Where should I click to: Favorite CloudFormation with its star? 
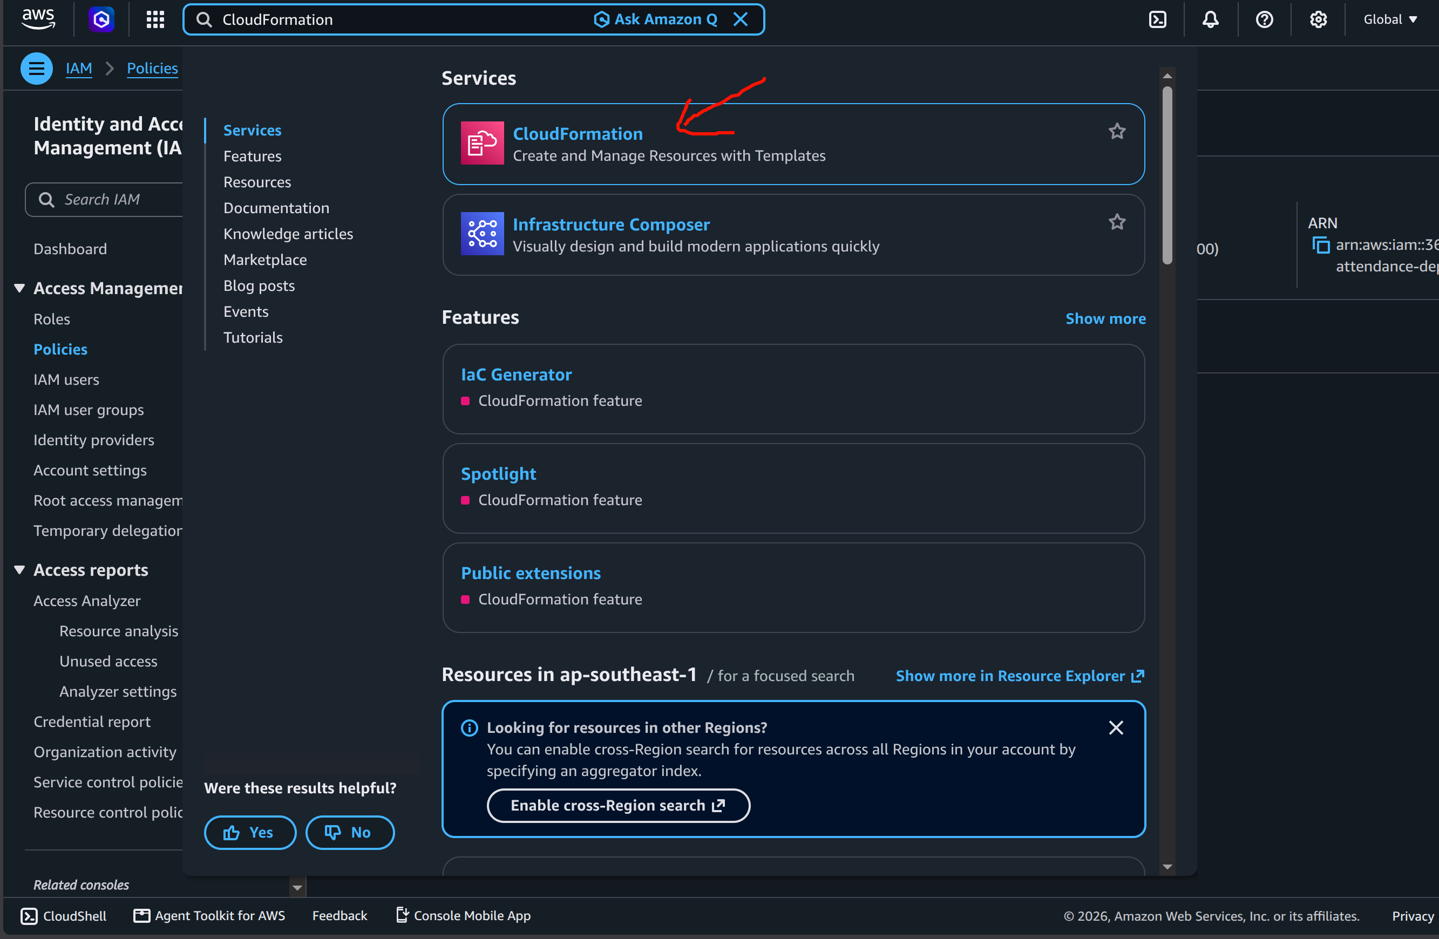[x=1117, y=131]
